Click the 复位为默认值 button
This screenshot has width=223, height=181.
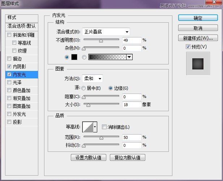128,158
